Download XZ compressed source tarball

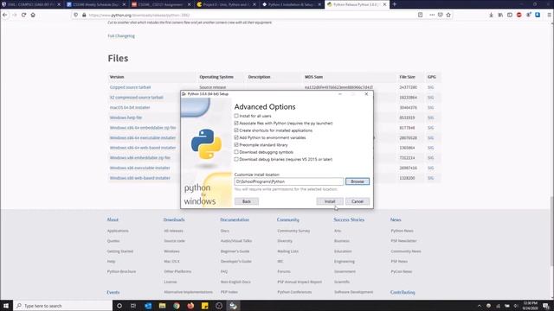(137, 98)
